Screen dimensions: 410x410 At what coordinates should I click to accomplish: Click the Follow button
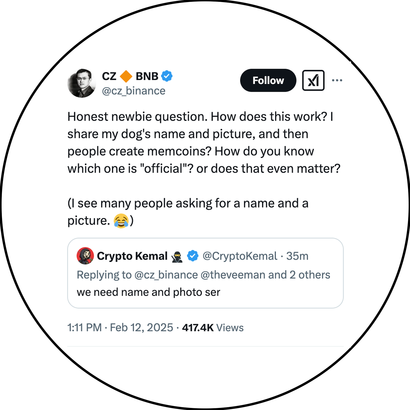point(268,80)
